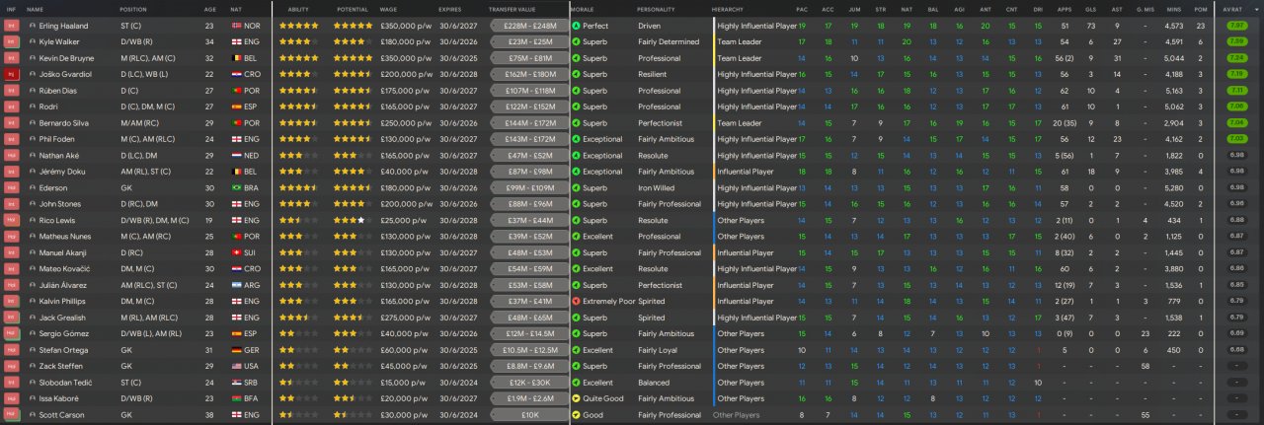Screen dimensions: 1264x425
Task: Click Scott Carson's Good morale icon
Action: pos(576,414)
